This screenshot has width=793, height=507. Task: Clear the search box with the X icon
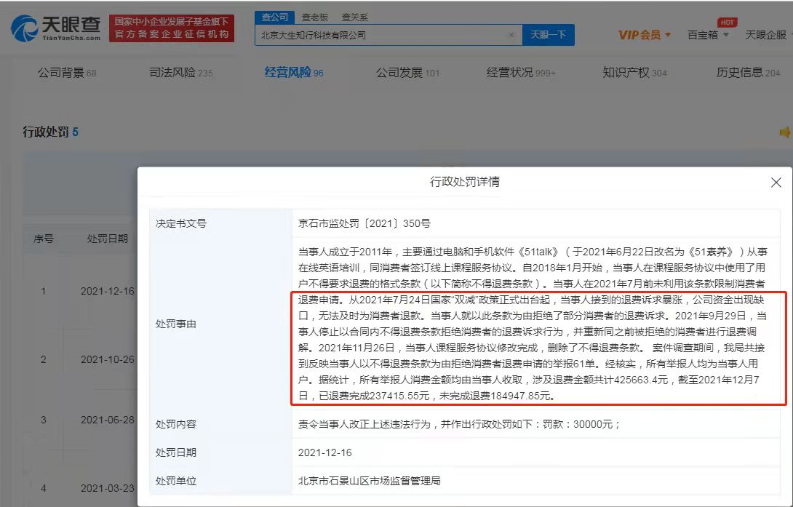[x=511, y=35]
